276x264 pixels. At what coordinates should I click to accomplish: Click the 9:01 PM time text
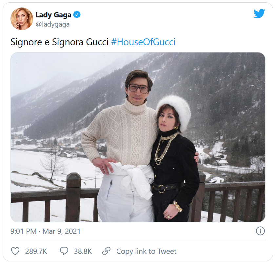point(23,231)
